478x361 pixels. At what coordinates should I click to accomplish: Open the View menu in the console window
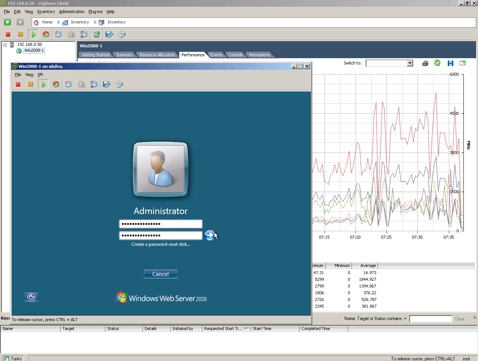pos(29,75)
